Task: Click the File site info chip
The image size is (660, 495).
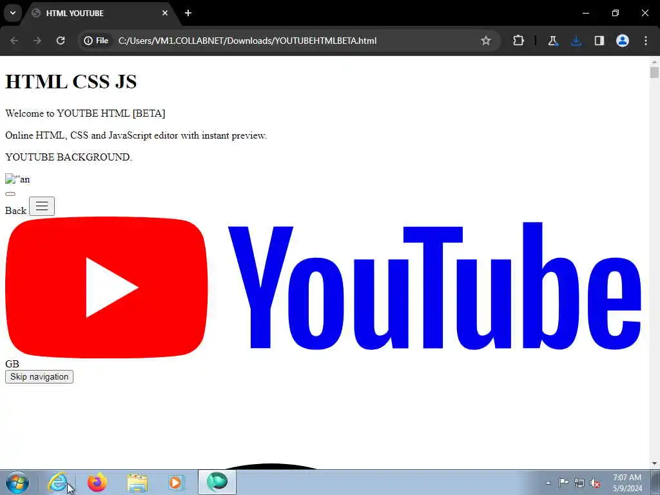Action: coord(97,41)
